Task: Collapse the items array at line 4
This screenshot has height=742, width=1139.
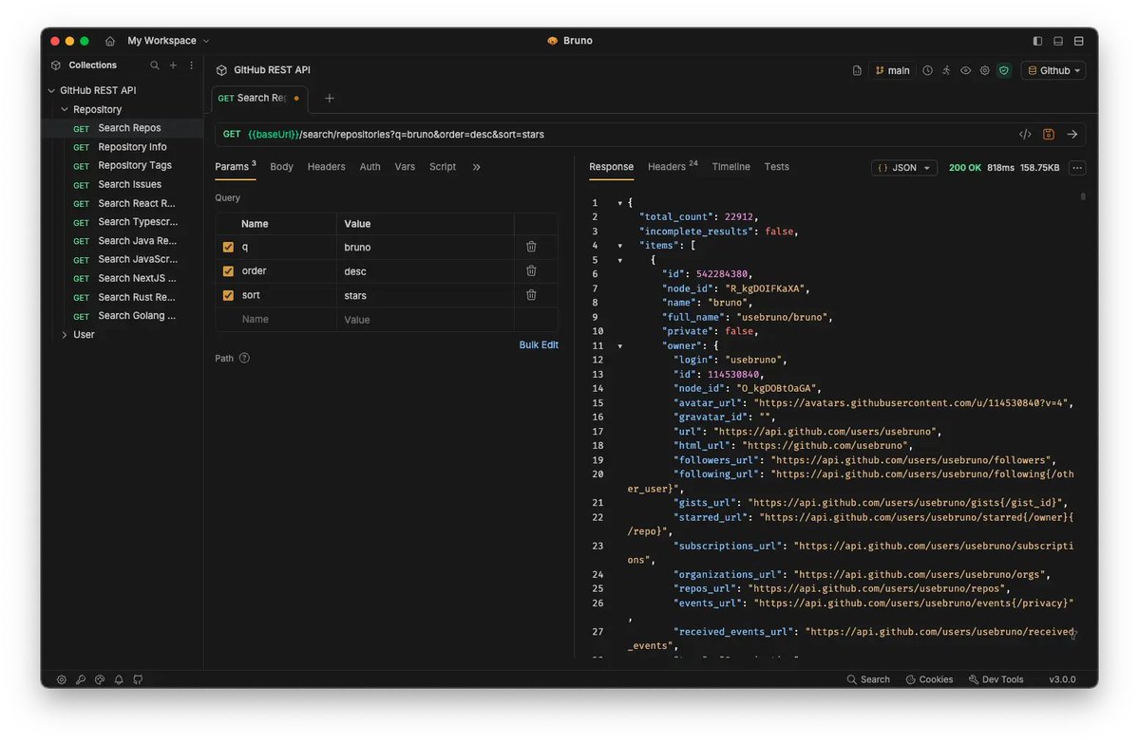Action: (619, 246)
